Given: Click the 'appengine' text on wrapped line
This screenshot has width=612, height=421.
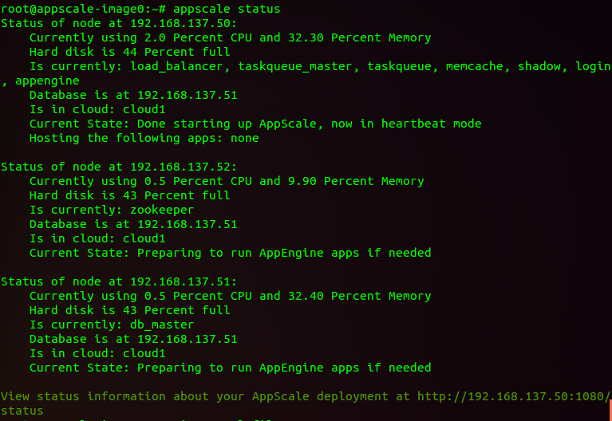Looking at the screenshot, I should [x=47, y=81].
